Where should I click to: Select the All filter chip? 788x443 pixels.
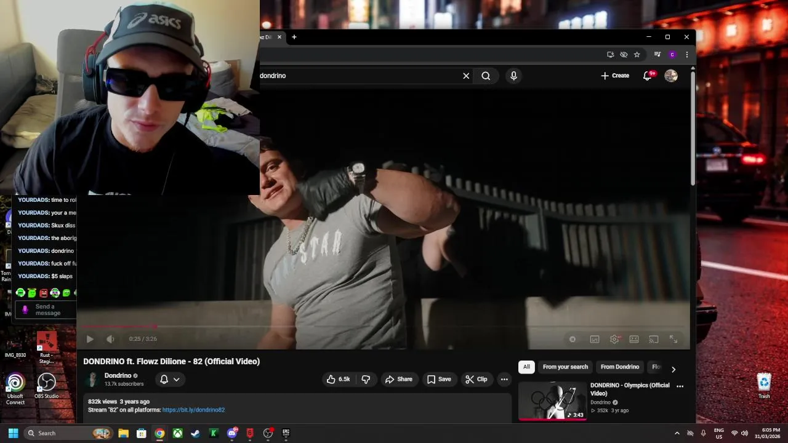pos(526,367)
